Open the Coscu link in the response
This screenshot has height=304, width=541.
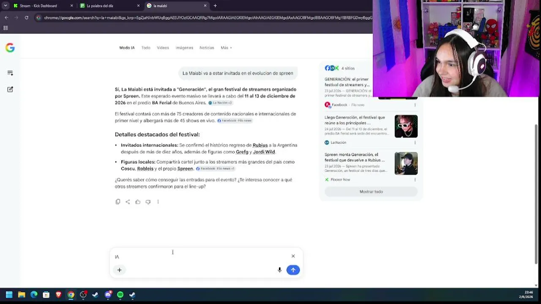tap(128, 169)
